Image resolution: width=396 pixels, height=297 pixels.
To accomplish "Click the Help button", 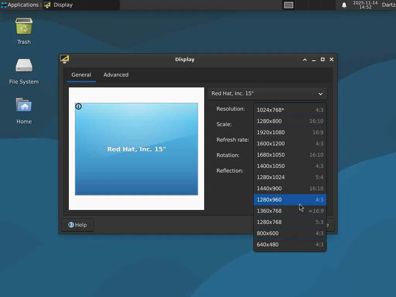I will pos(77,225).
